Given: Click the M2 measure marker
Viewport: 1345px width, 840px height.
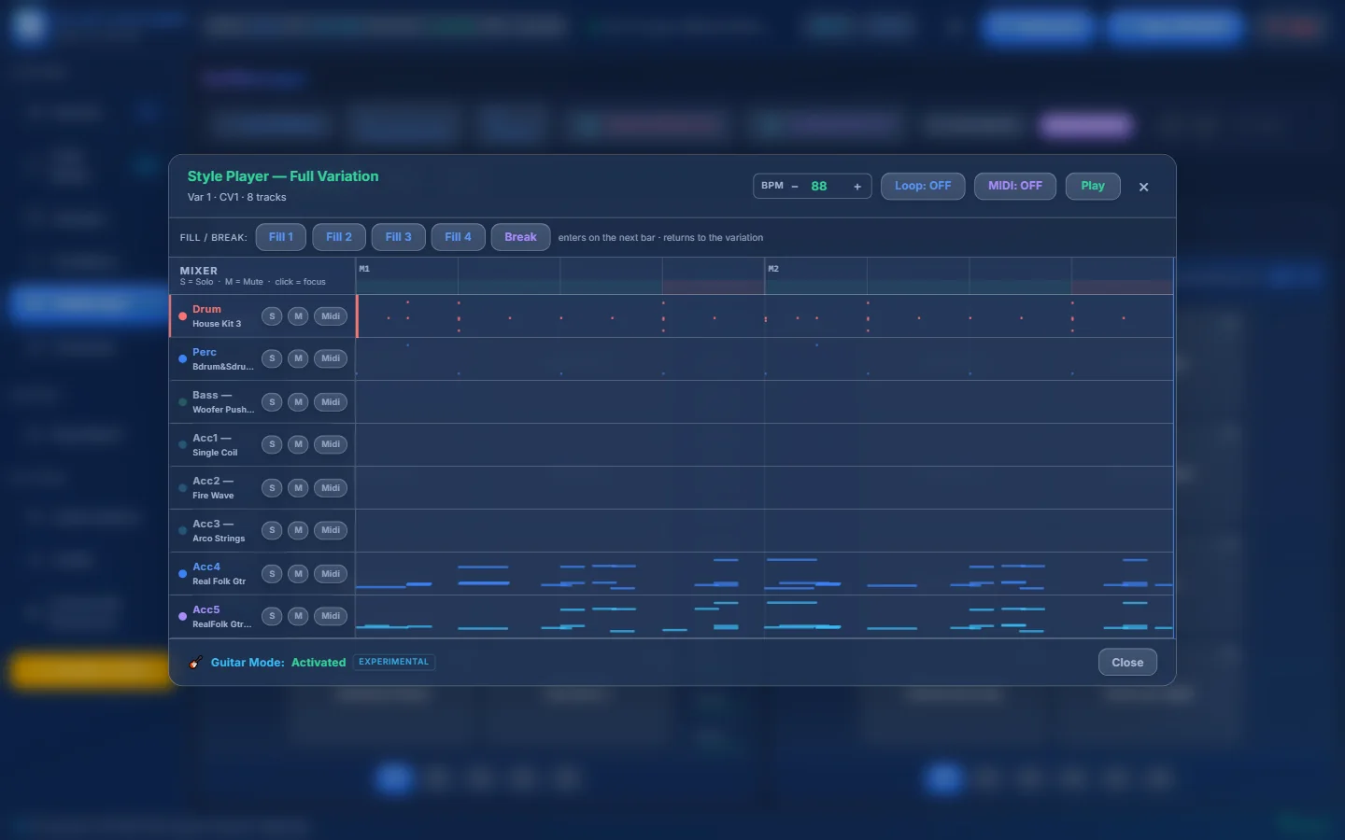Looking at the screenshot, I should point(773,269).
